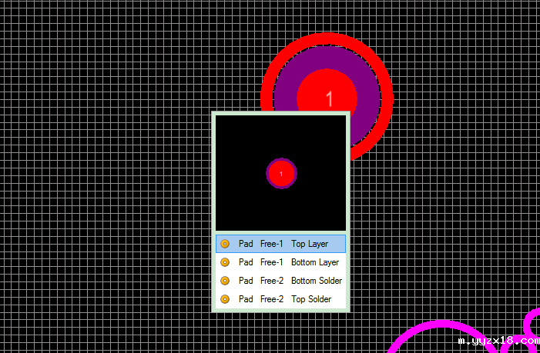Screen dimensions: 540x353
Task: Pick the Pad Free-2 Top Solder entry
Action: click(281, 299)
